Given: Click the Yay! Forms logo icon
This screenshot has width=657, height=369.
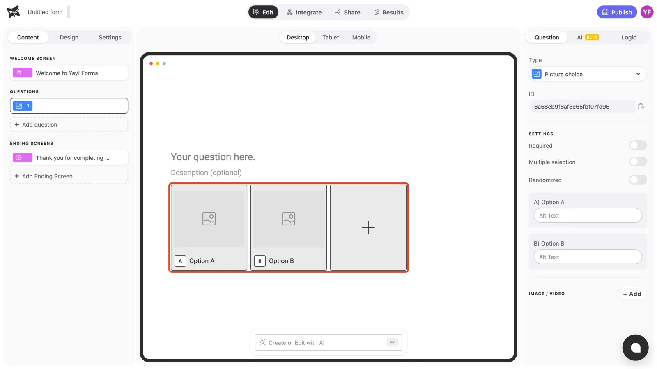Looking at the screenshot, I should click(13, 12).
